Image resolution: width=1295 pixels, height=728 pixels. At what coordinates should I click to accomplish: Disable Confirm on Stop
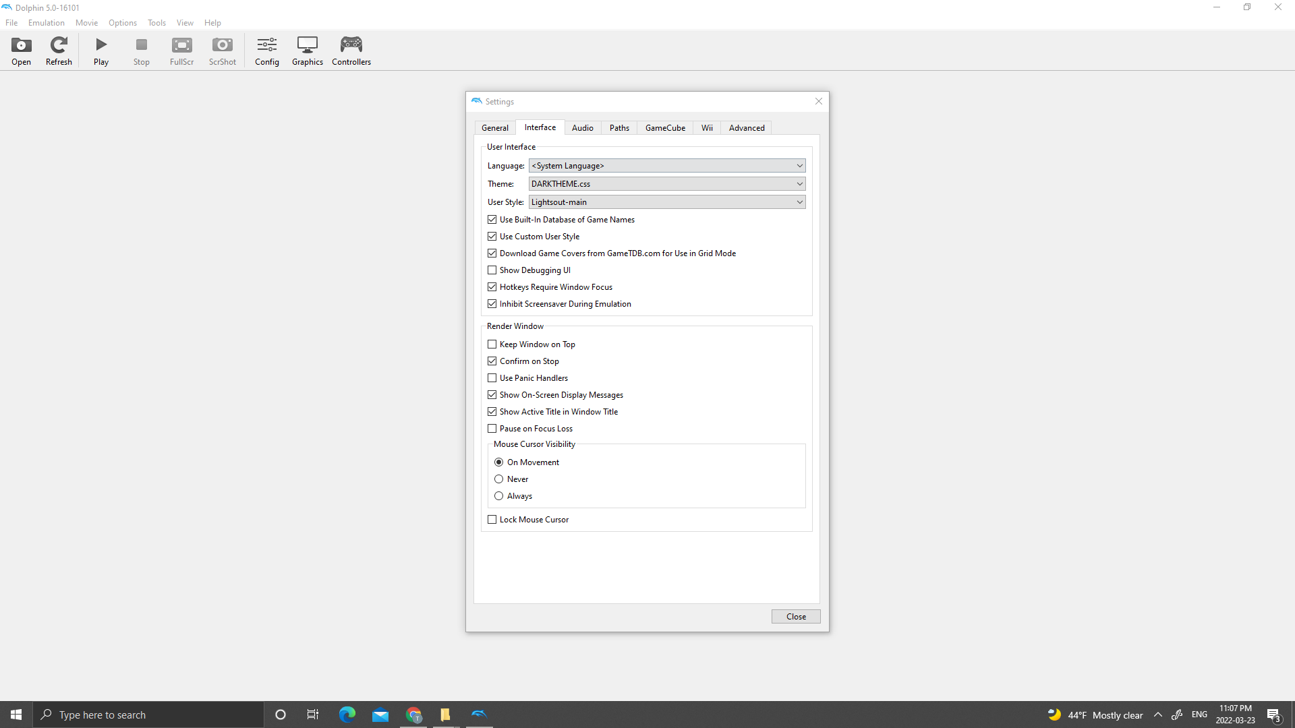(x=492, y=361)
